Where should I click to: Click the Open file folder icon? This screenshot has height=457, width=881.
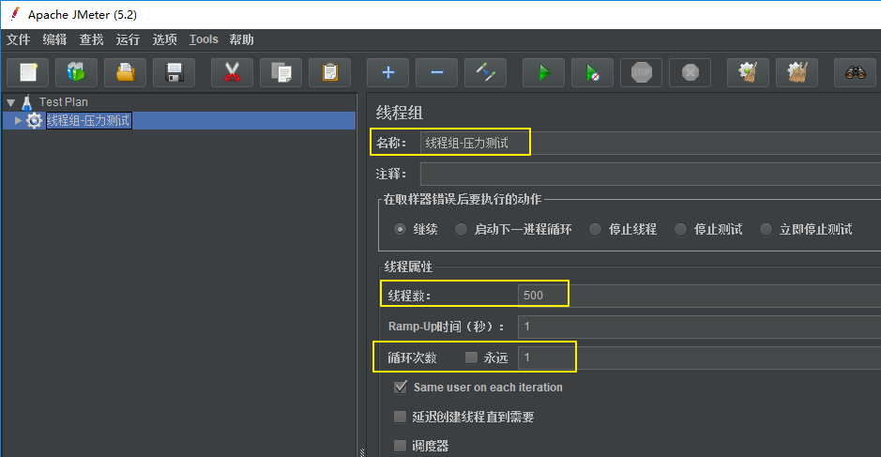tap(126, 72)
